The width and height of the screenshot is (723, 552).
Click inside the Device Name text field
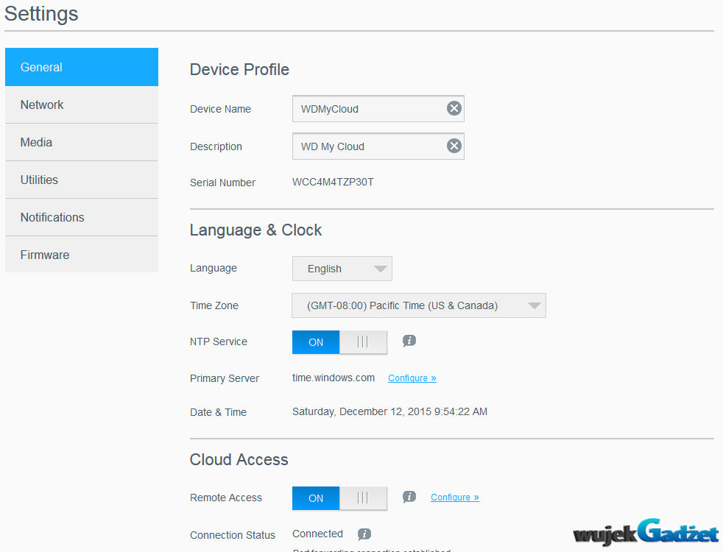368,109
